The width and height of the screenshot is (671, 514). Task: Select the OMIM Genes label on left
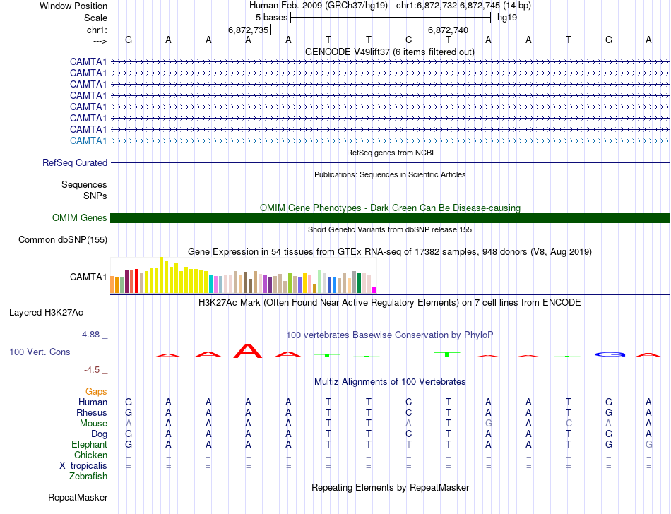click(x=79, y=218)
